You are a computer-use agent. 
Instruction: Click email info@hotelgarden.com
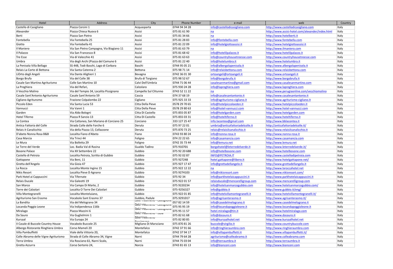coord(226,112)
